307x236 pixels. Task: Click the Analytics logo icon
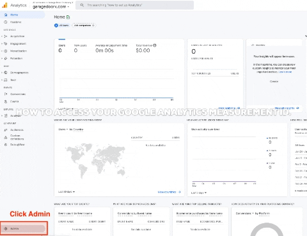tap(4, 5)
